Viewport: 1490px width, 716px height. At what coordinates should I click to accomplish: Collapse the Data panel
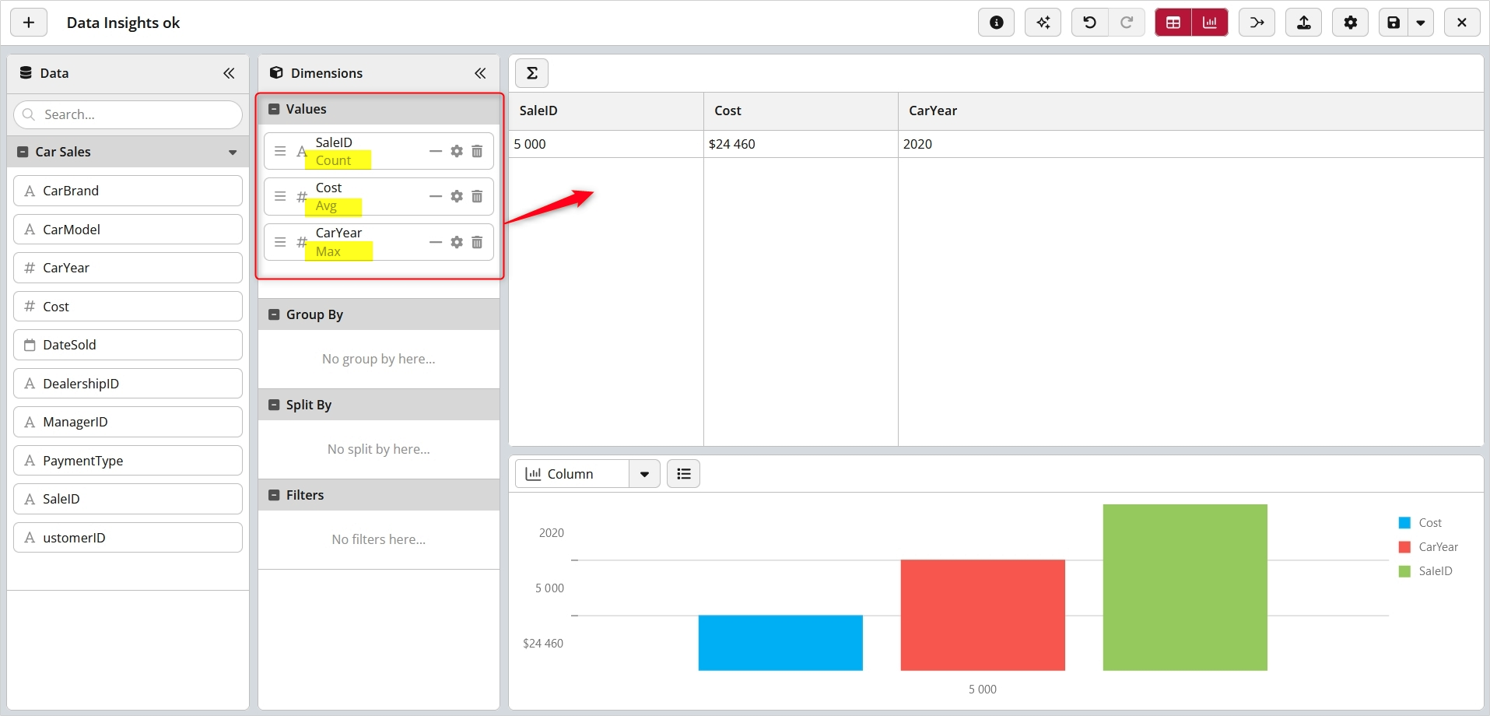pos(229,73)
